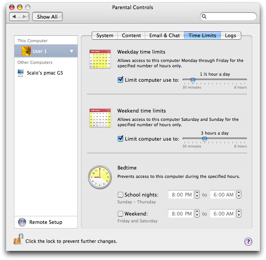Click the "Weekday time limits" heading

click(141, 52)
